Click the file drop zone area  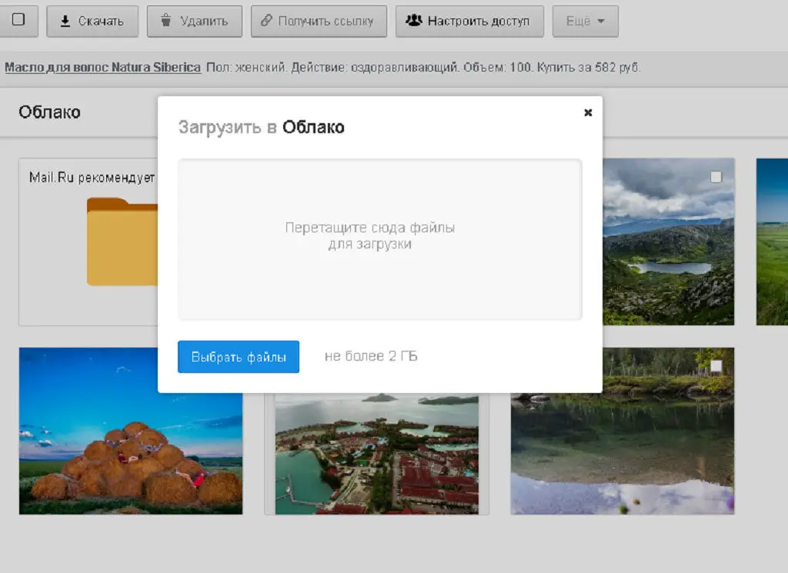point(379,238)
